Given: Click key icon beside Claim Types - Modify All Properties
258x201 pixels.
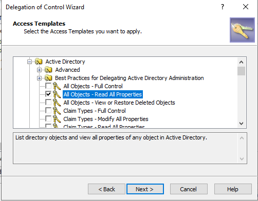Looking at the screenshot, I should pyautogui.click(x=57, y=119).
